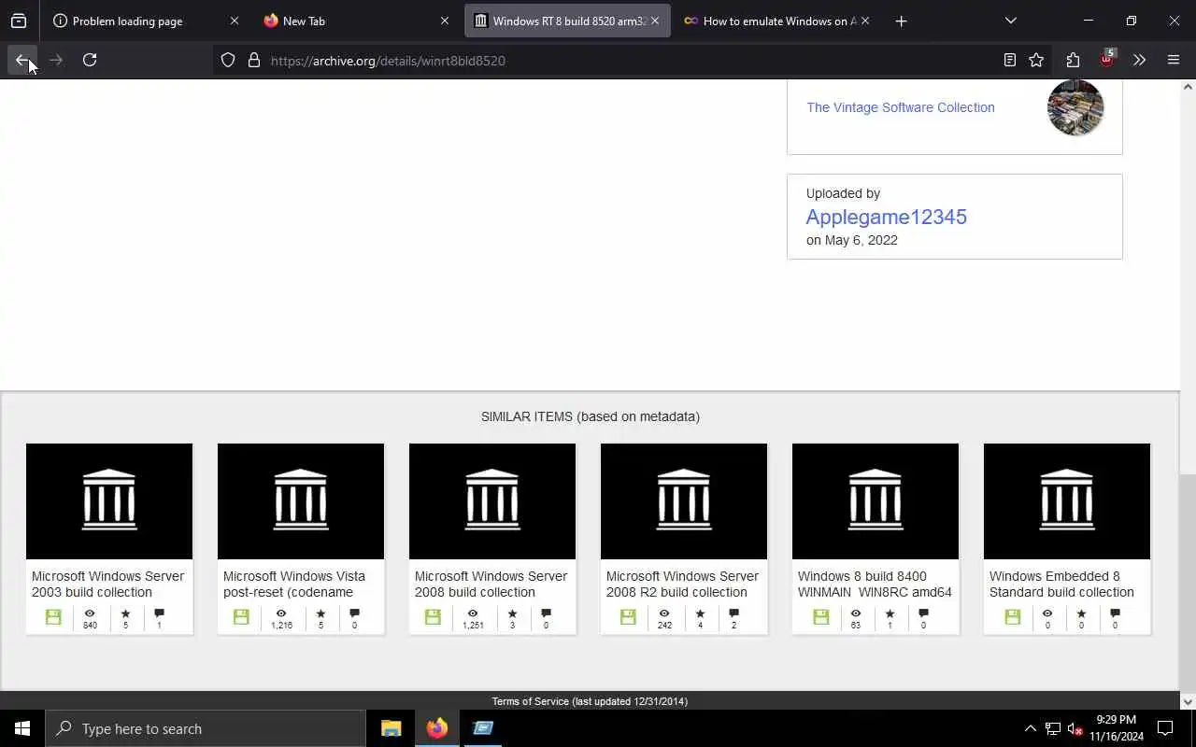Click the Vintage Software Collection round thumbnail

pos(1075,107)
